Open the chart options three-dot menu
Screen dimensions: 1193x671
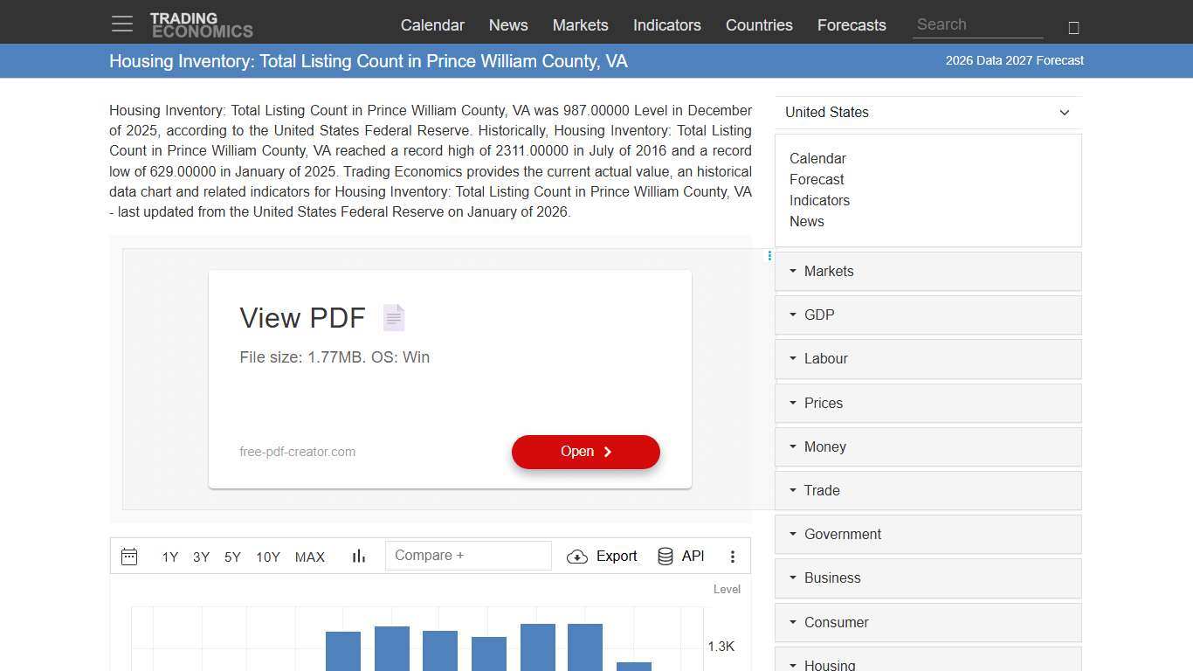pos(733,556)
